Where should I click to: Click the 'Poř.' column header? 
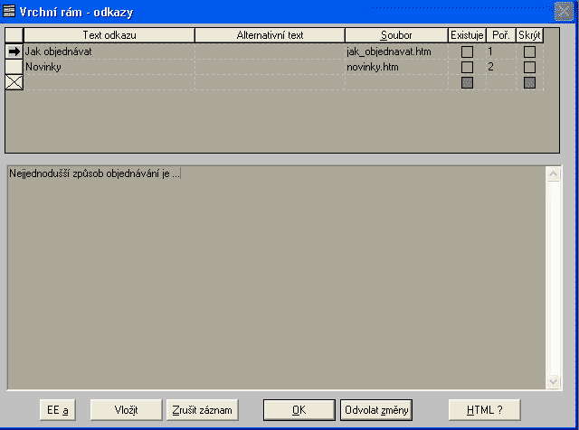[x=501, y=35]
